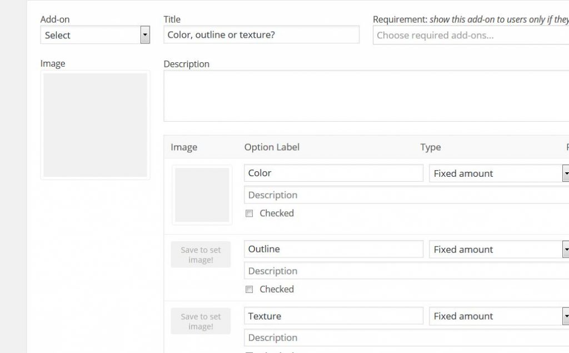The width and height of the screenshot is (569, 353).
Task: Click the add-on Title text field
Action: (x=261, y=35)
